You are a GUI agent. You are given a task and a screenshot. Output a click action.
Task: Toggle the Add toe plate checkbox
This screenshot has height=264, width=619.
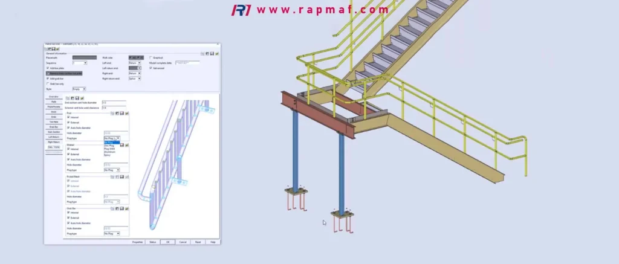point(48,68)
